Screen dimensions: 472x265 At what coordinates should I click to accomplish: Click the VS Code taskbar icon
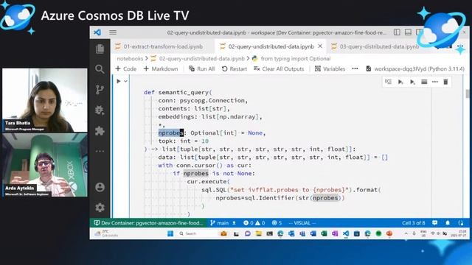[x=346, y=233]
